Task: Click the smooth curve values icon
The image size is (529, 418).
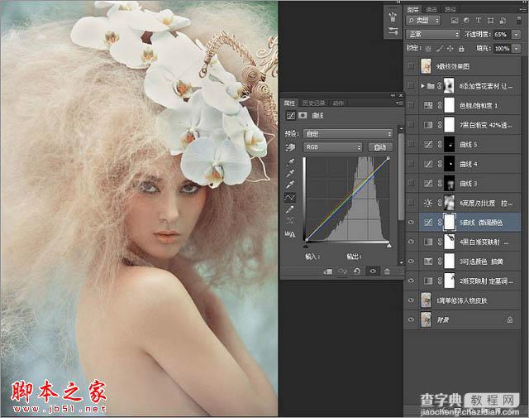Action: coord(290,221)
